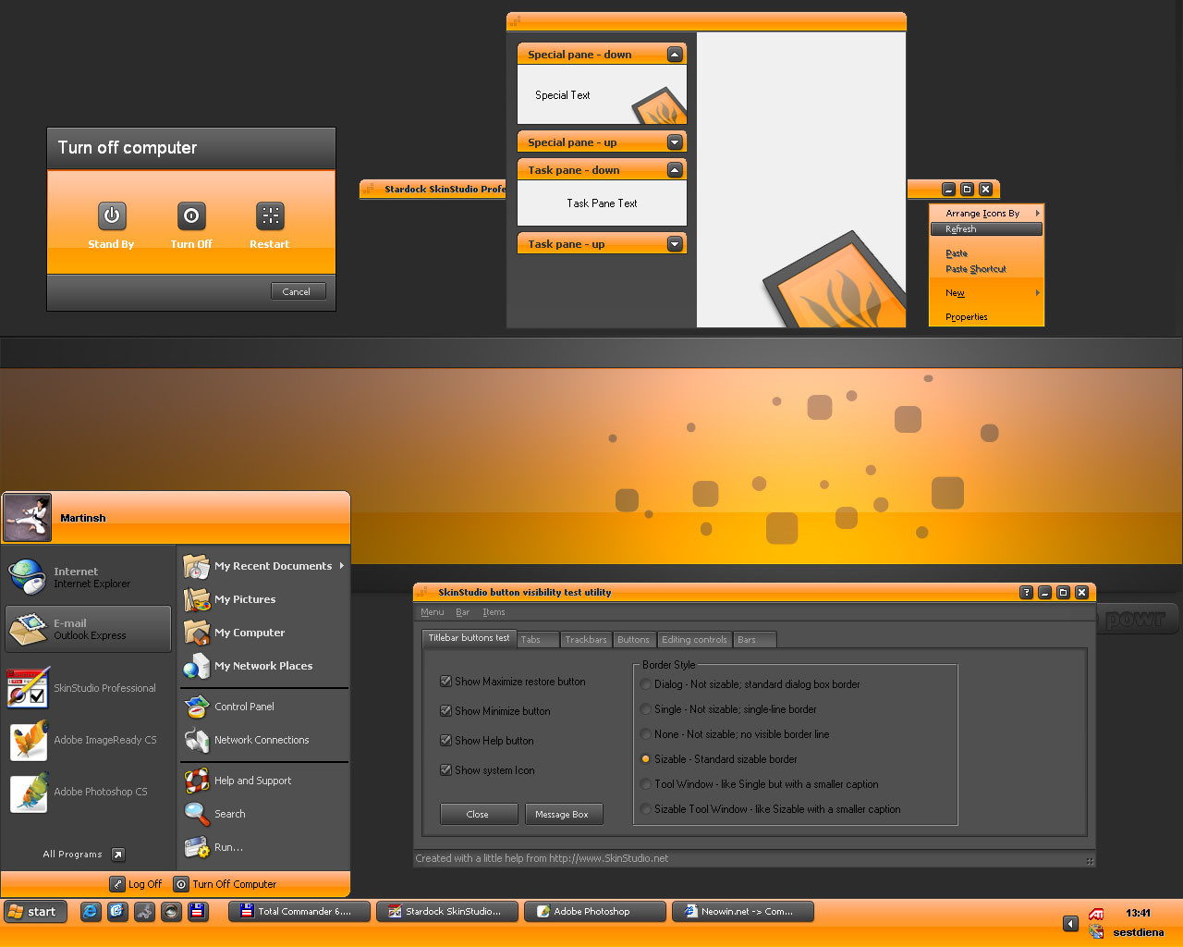Expand the New submenu
Image resolution: width=1183 pixels, height=947 pixels.
coord(1037,293)
